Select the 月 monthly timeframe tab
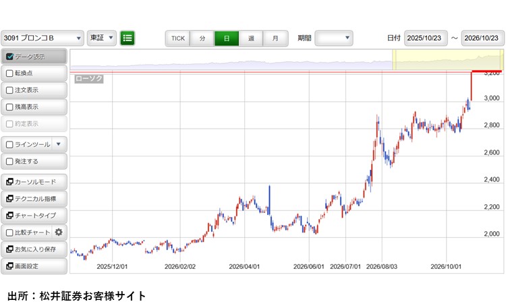The width and height of the screenshot is (506, 306). coord(275,38)
